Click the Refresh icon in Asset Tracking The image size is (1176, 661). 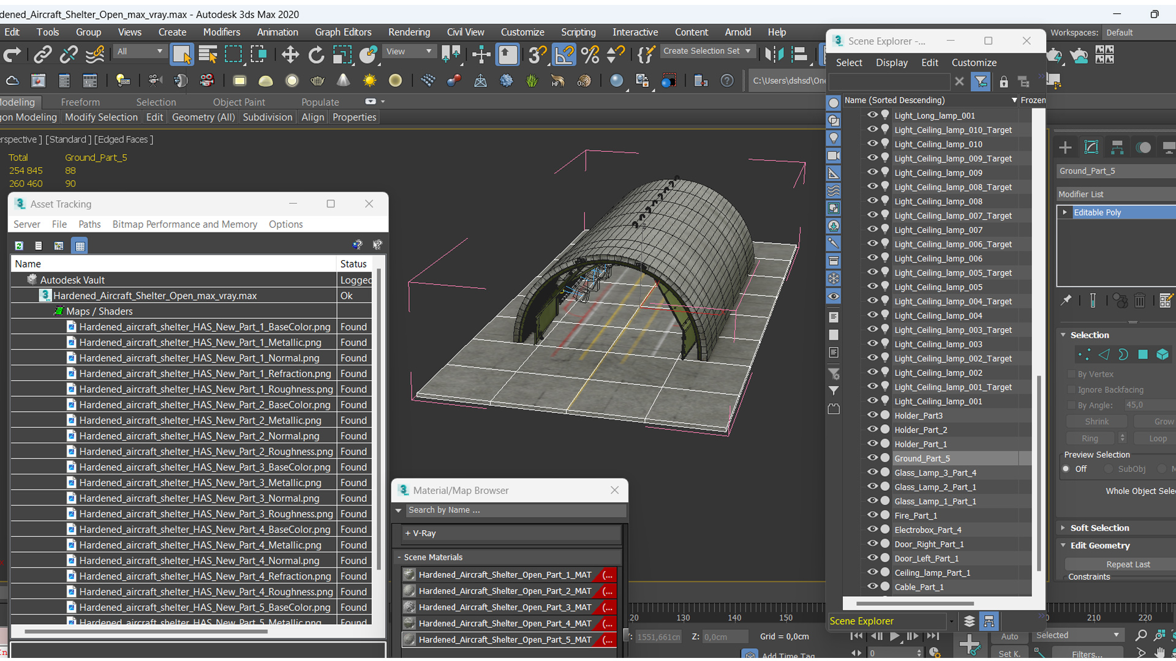19,245
